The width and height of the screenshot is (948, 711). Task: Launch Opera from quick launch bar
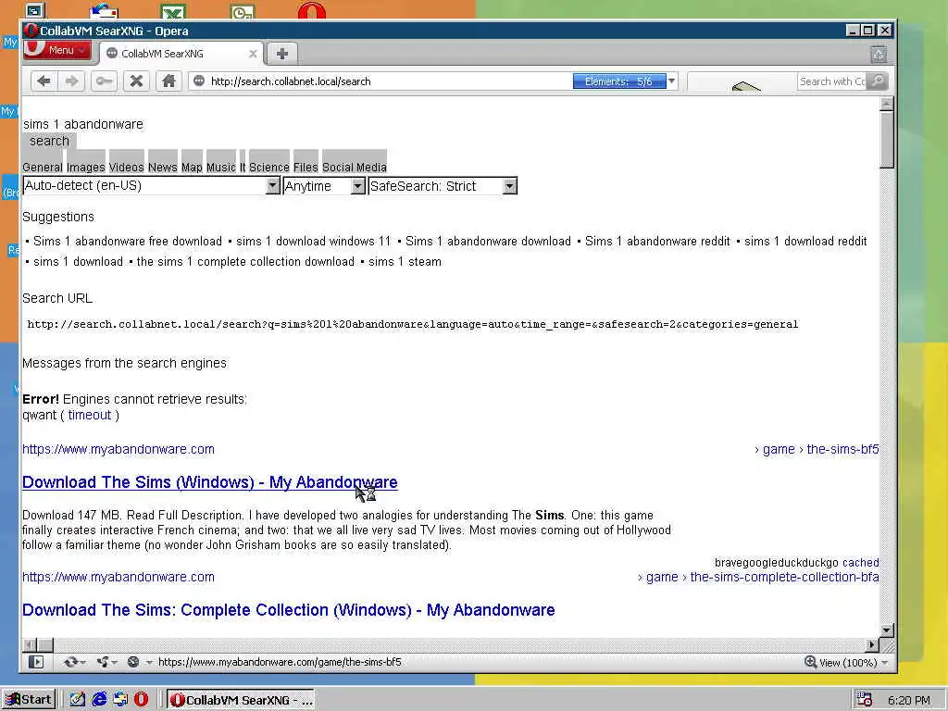(x=141, y=700)
